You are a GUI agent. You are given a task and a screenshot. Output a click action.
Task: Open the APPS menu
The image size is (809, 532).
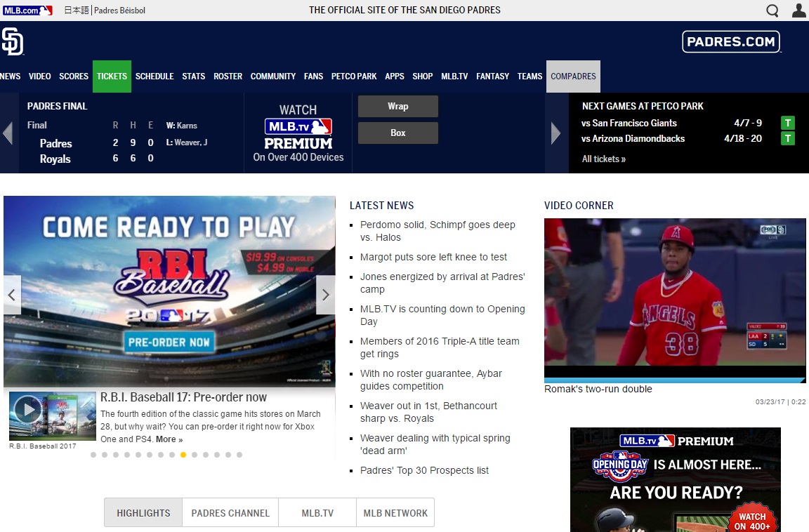(x=395, y=77)
